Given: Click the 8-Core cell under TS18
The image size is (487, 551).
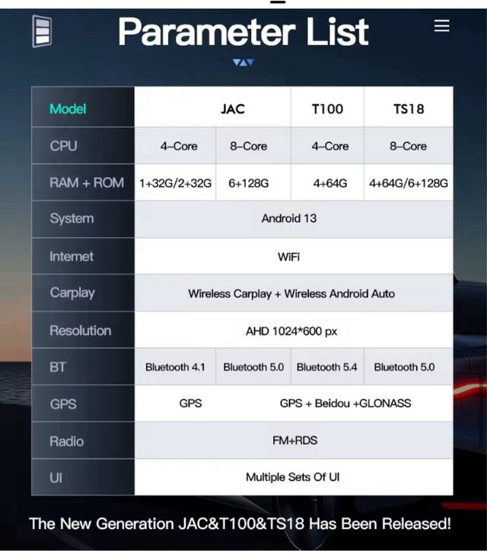Looking at the screenshot, I should [408, 146].
